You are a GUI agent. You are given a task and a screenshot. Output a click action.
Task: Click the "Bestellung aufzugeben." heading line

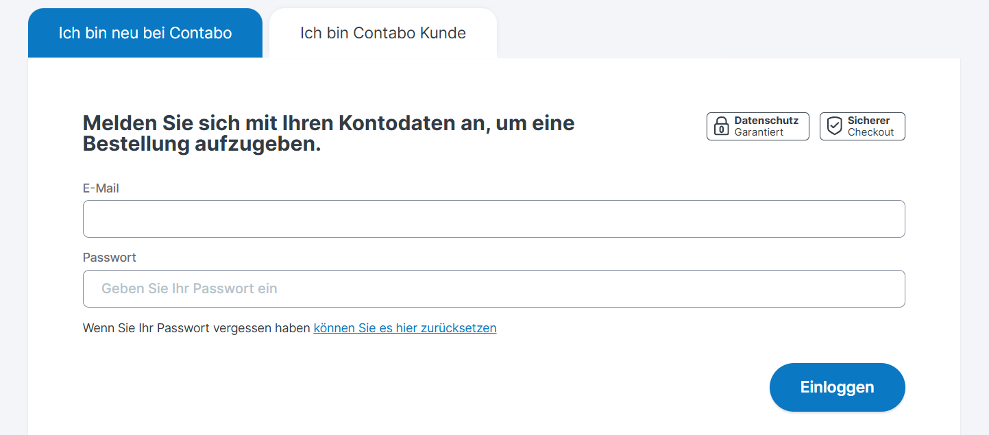pos(202,145)
